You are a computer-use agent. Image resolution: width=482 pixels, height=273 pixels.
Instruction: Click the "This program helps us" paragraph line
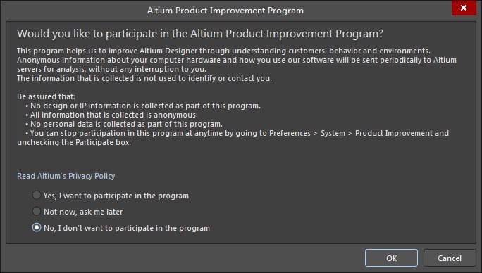(x=223, y=51)
